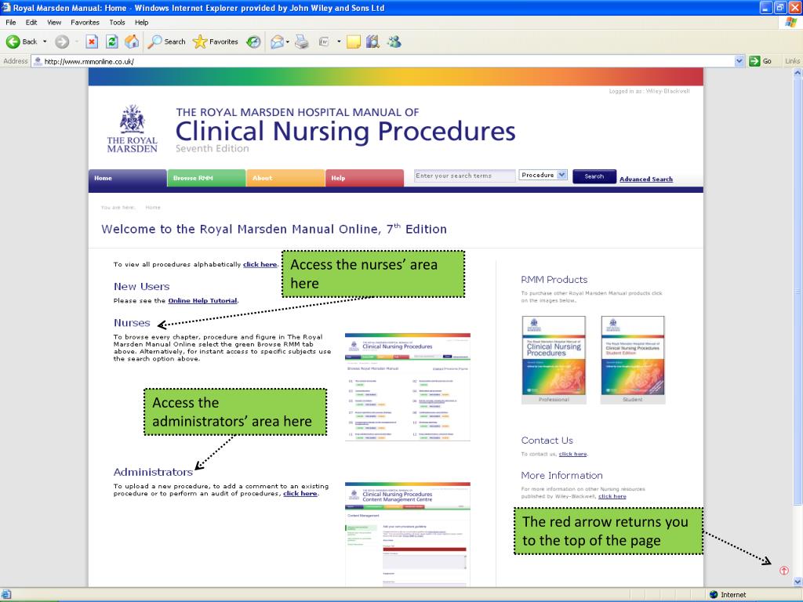Open the Edit menu
803x602 pixels.
(x=31, y=22)
